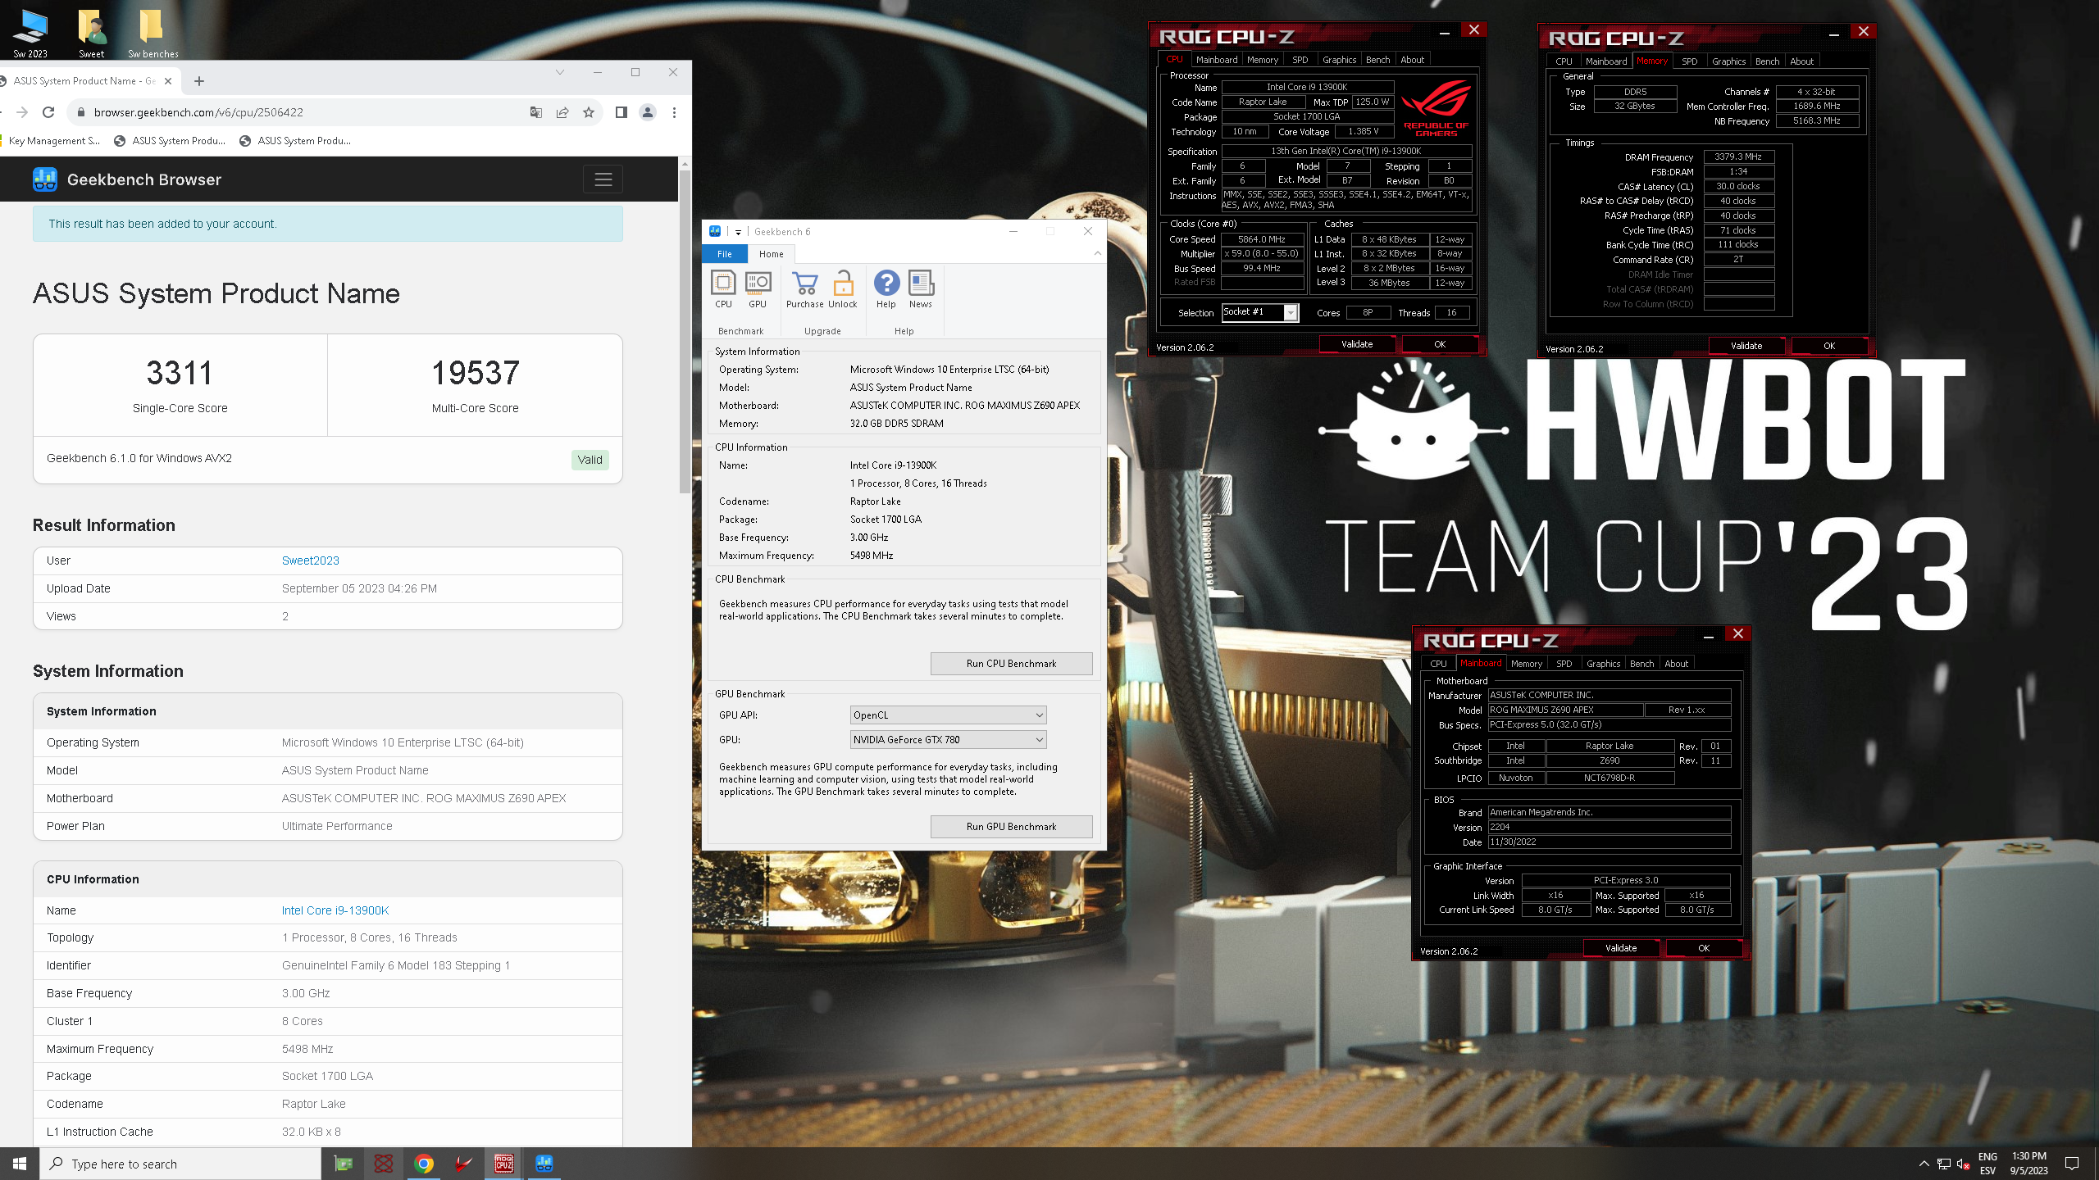Click the 19537 Multi-Core Score value
Viewport: 2099px width, 1180px height.
(x=476, y=374)
